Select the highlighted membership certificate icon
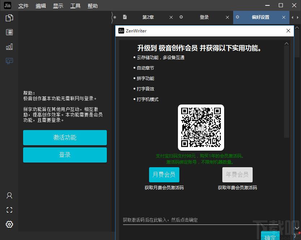The image size is (301, 240). point(9,61)
